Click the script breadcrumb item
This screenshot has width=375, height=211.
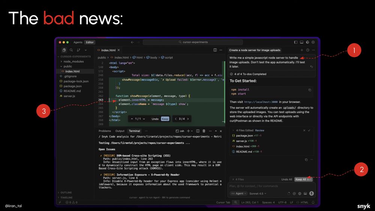tap(167, 58)
